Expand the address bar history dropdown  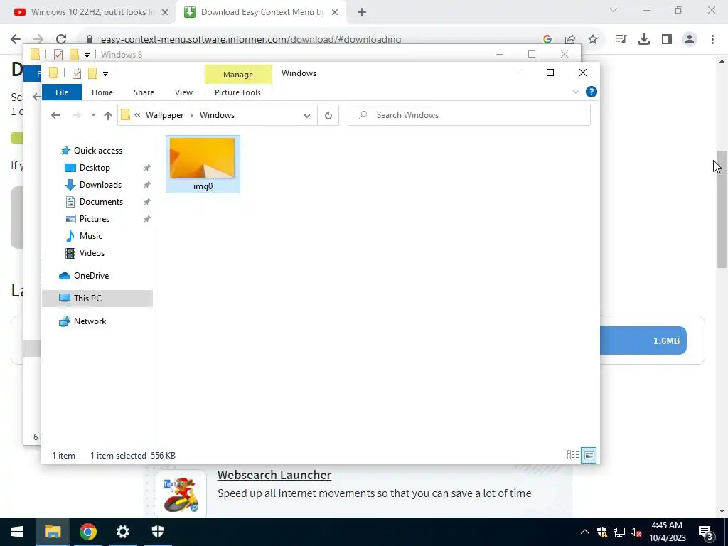coord(307,115)
